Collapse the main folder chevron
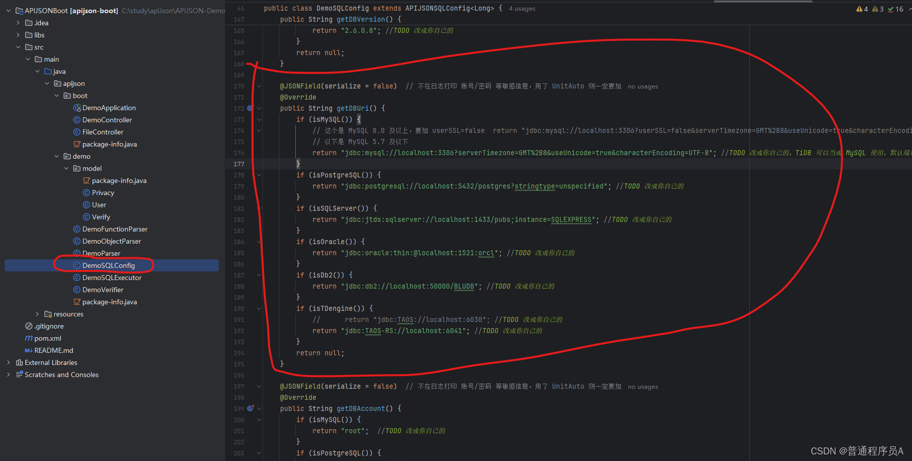Viewport: 912px width, 461px height. [28, 59]
